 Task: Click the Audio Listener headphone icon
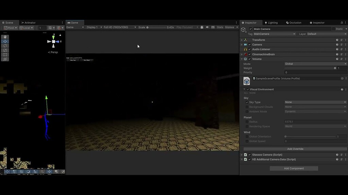[245, 49]
